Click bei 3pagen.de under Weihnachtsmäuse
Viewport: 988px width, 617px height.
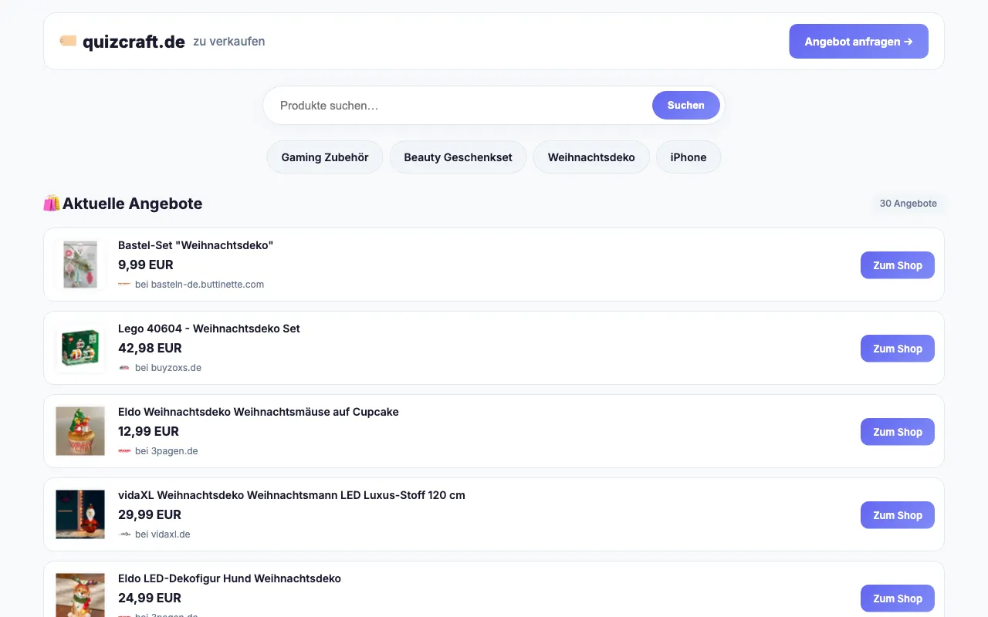(x=166, y=451)
